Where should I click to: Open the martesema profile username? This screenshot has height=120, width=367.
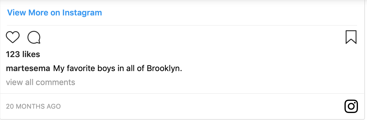(x=28, y=69)
